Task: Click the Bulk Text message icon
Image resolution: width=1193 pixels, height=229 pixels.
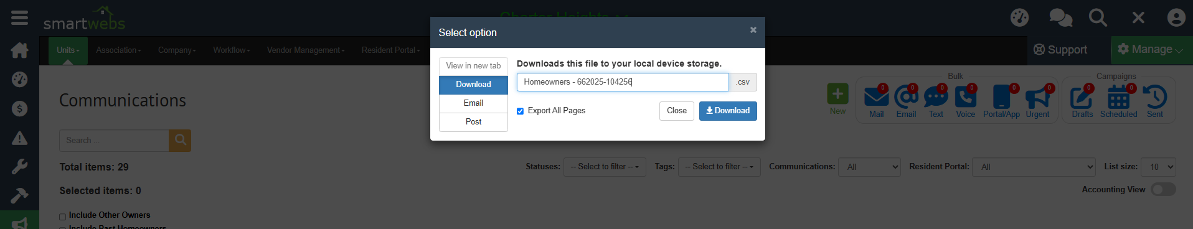Action: tap(936, 98)
